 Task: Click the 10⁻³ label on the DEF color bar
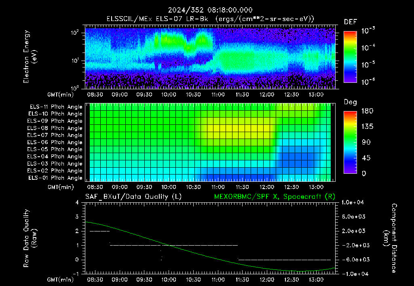click(x=368, y=30)
